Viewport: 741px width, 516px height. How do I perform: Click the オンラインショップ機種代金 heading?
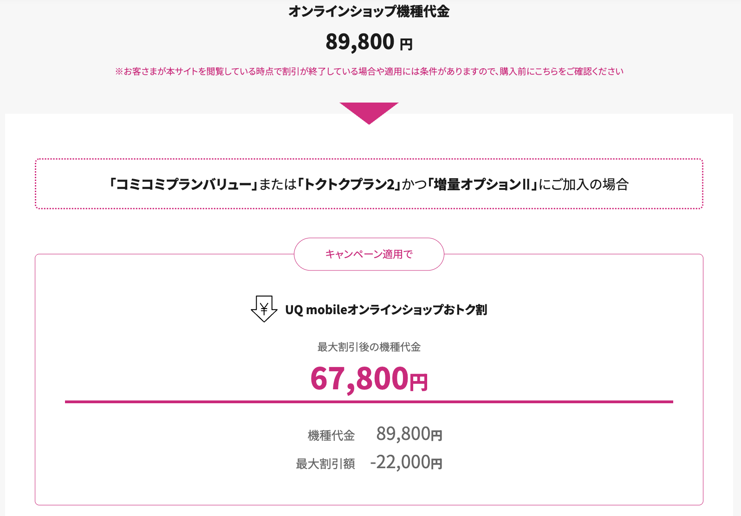(x=369, y=12)
